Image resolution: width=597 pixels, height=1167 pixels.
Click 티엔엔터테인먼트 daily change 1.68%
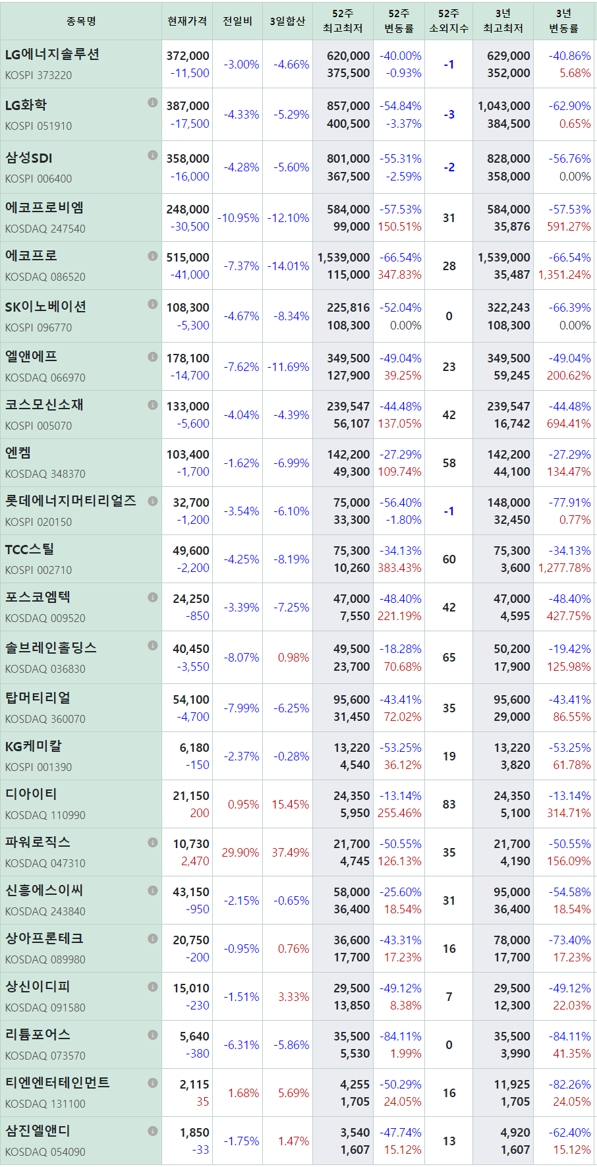point(244,1093)
